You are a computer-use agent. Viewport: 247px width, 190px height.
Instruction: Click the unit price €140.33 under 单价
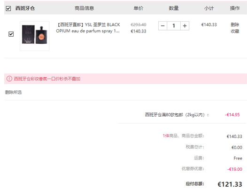pos(139,31)
